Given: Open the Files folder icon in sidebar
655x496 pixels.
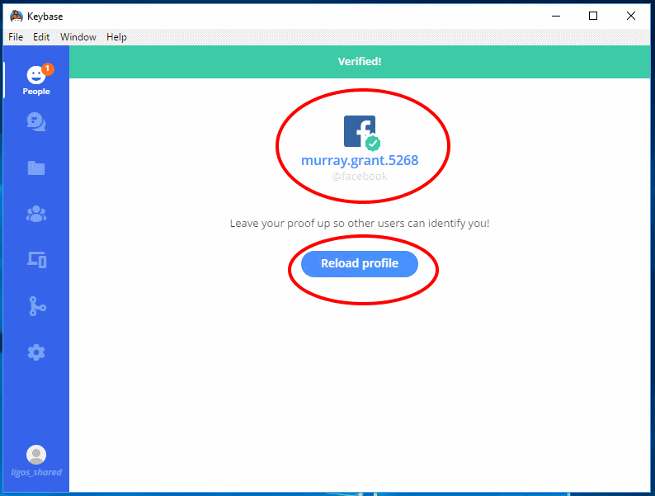Looking at the screenshot, I should click(36, 168).
